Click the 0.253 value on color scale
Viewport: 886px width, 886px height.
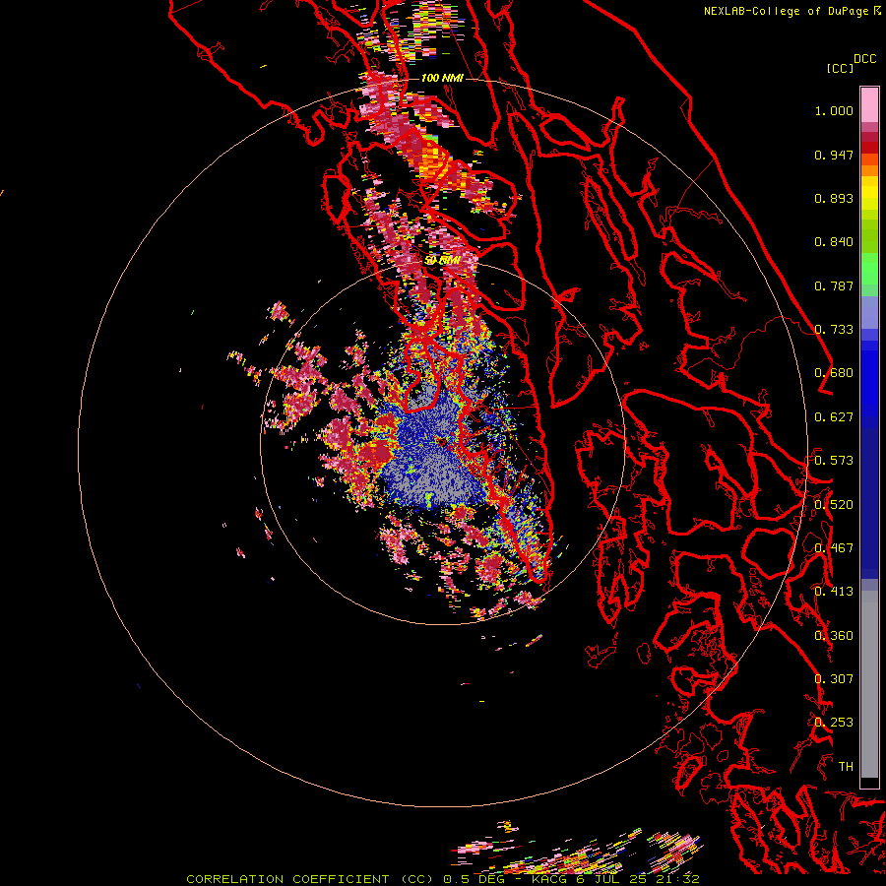pyautogui.click(x=834, y=723)
